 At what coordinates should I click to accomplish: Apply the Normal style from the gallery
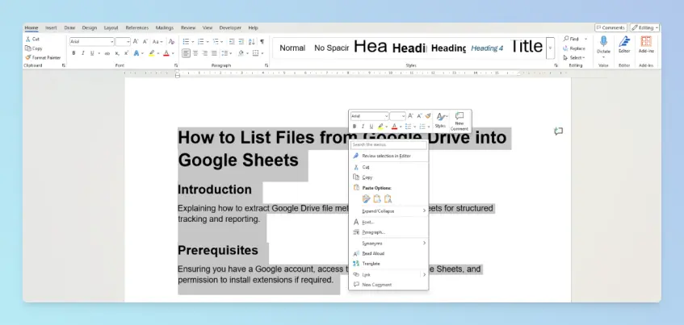tap(292, 48)
